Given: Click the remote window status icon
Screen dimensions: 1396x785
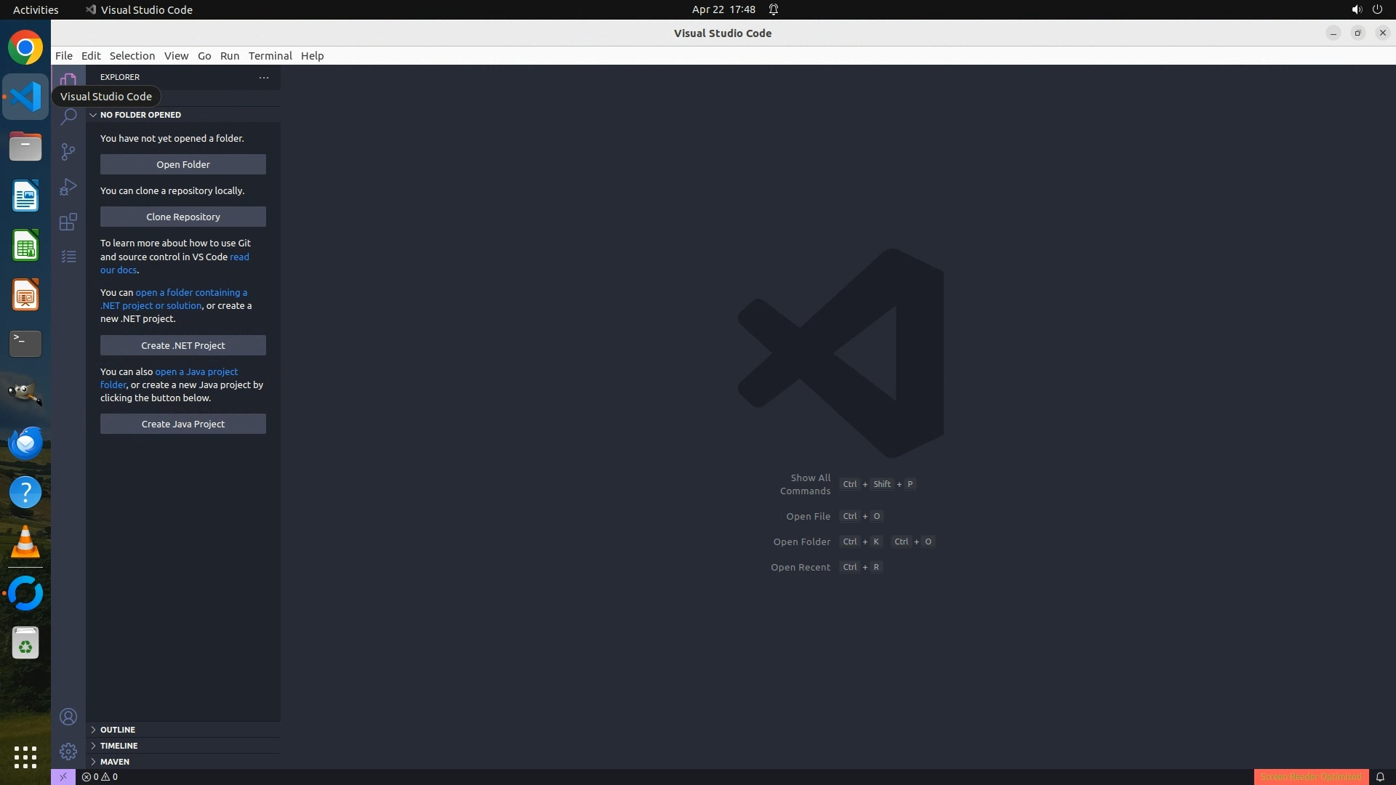Looking at the screenshot, I should (x=63, y=776).
